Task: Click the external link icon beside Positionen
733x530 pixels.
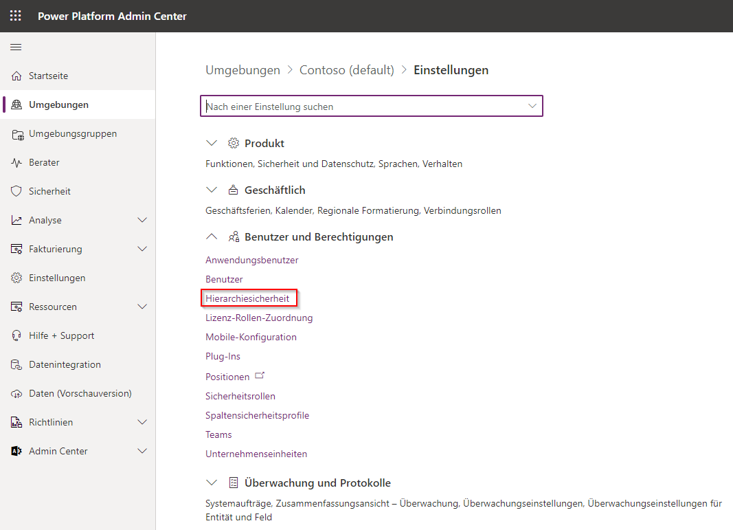Action: coord(260,376)
